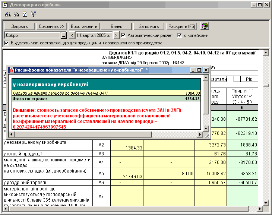
Task: Click the 15308.42 cell in row A5
Action: (x=211, y=174)
